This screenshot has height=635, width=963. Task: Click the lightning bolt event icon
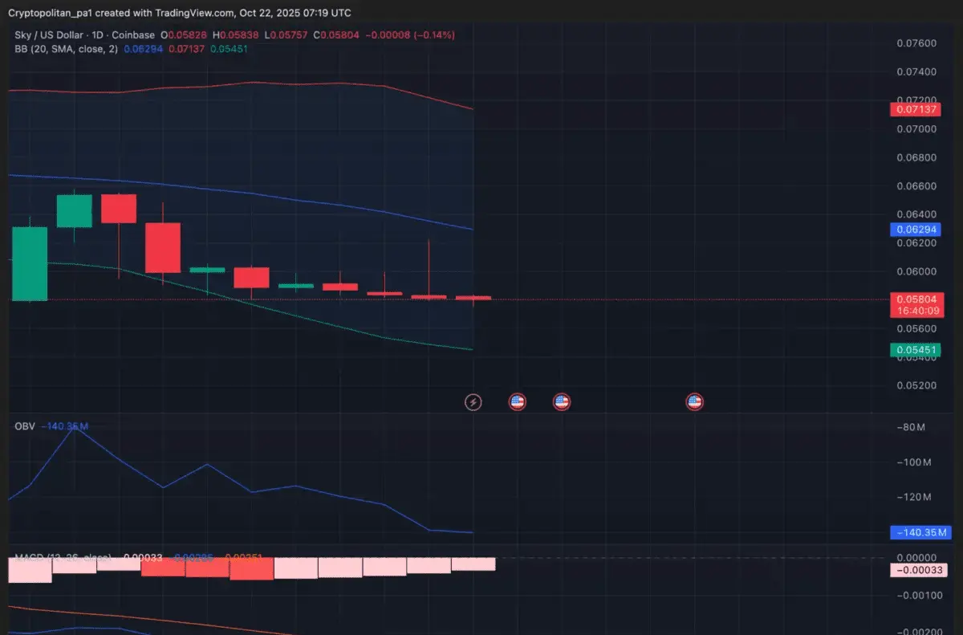click(x=473, y=401)
